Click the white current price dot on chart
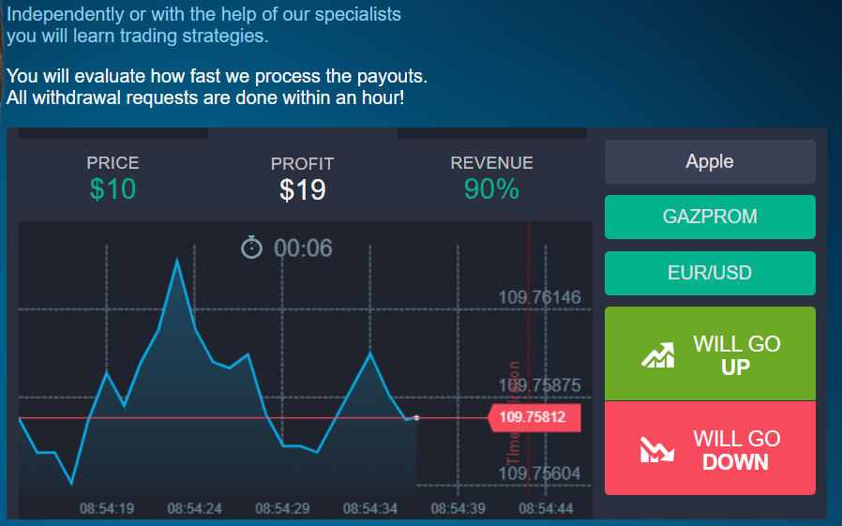 click(x=416, y=417)
